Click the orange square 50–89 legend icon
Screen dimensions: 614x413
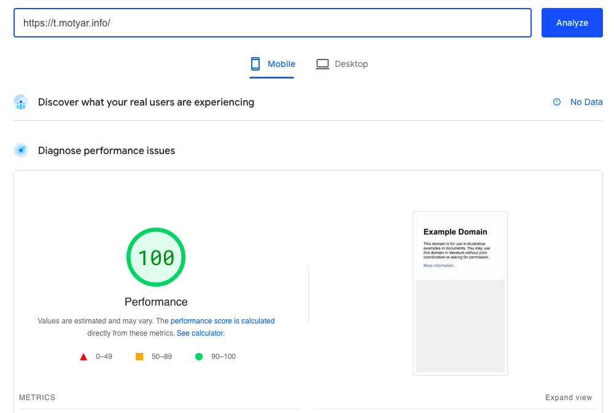pos(139,357)
